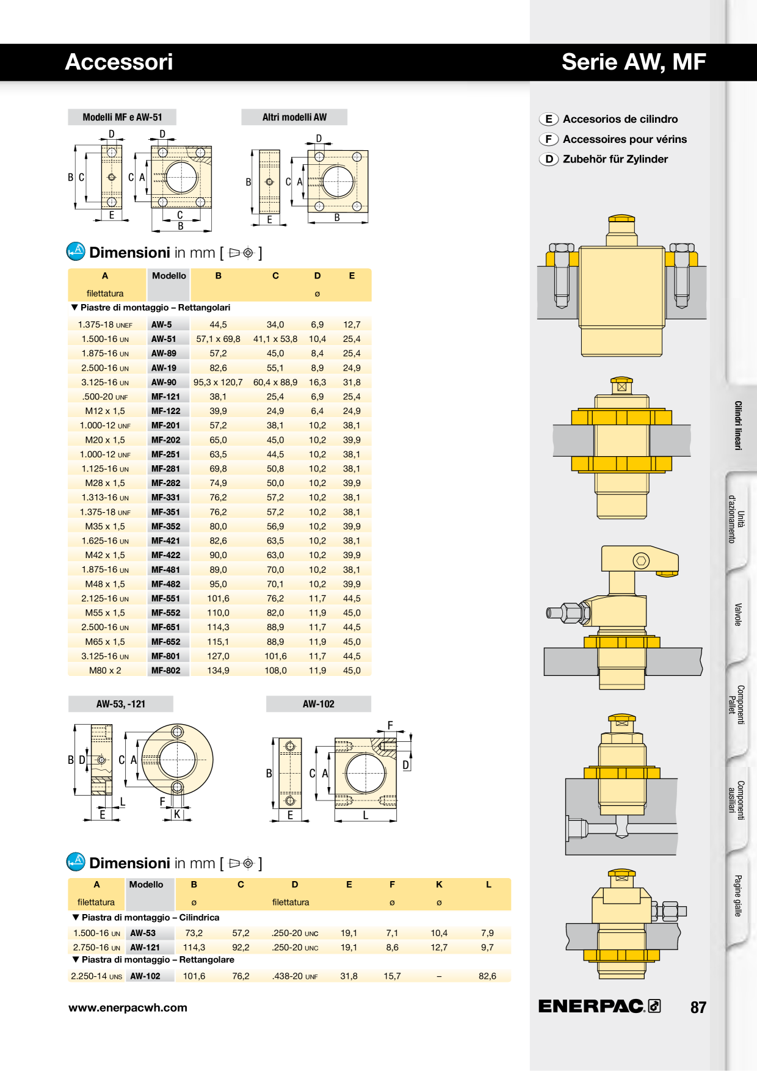757x1071 pixels.
Task: Select model MF-281 in the table
Action: pos(168,469)
